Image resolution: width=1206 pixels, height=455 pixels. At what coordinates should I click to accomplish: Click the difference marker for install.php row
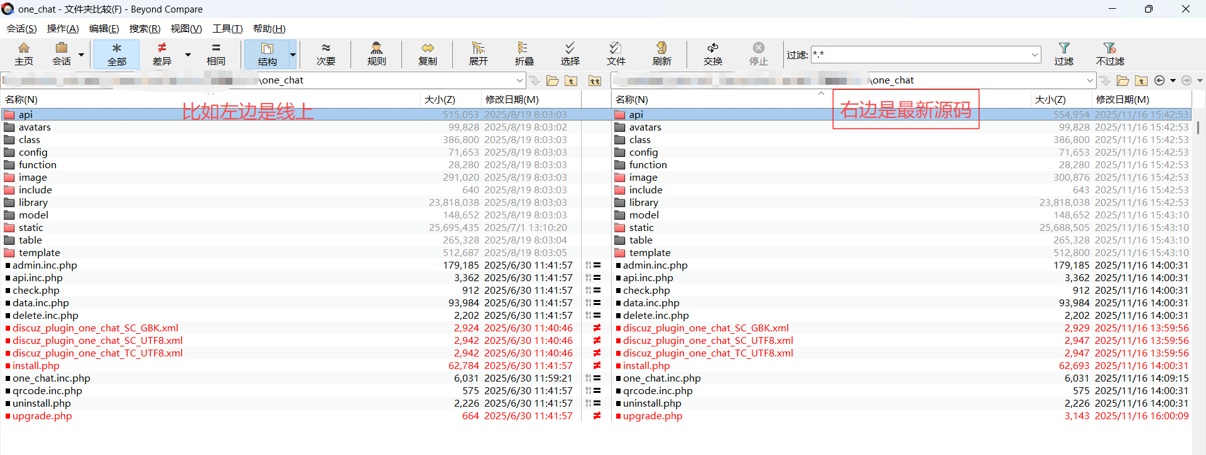[597, 365]
